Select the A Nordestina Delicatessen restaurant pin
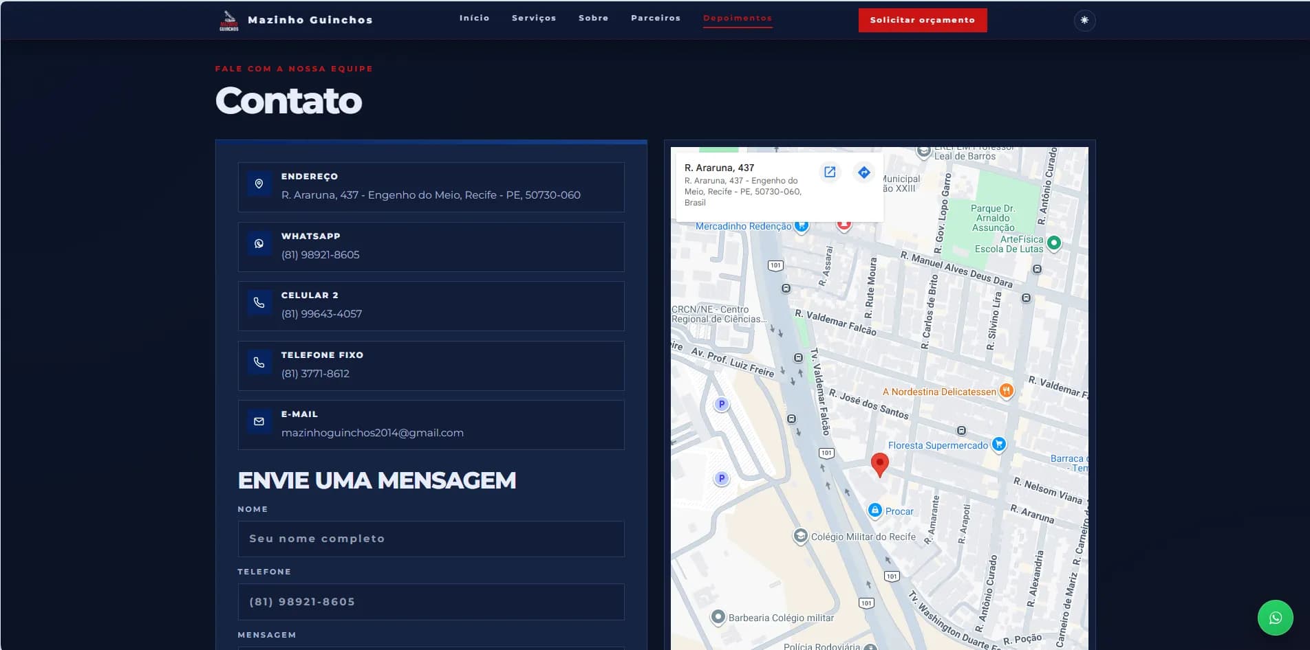The image size is (1310, 650). pyautogui.click(x=1006, y=391)
